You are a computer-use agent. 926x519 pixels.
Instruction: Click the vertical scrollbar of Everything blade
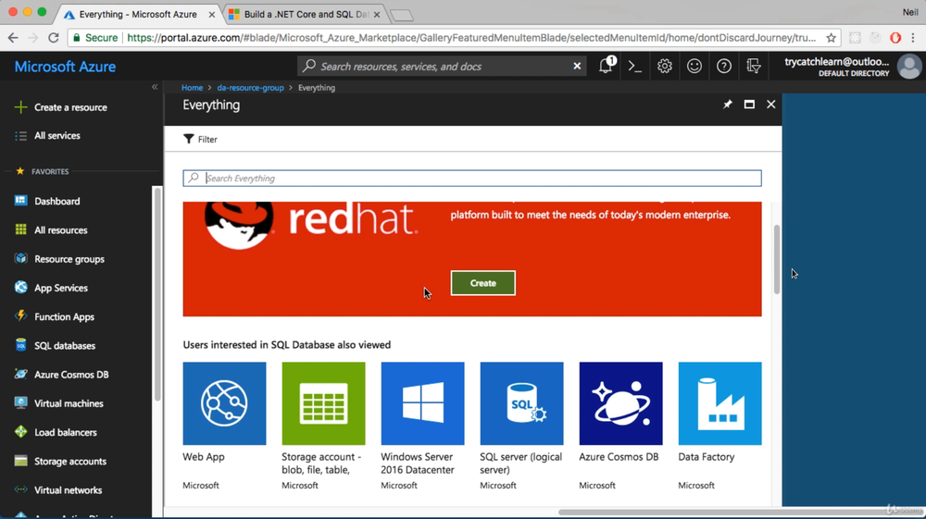(x=777, y=259)
